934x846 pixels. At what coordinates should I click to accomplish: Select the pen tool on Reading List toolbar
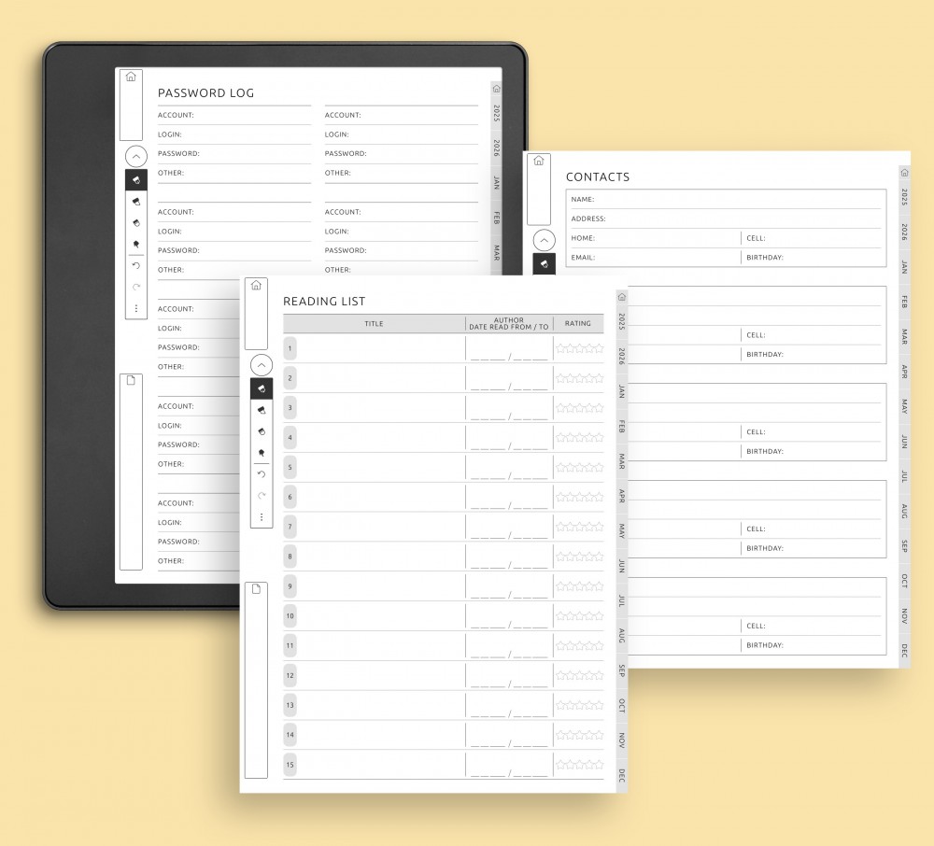(262, 388)
